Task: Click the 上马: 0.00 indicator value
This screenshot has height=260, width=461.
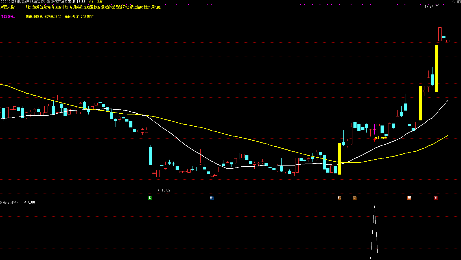Action: 27,202
